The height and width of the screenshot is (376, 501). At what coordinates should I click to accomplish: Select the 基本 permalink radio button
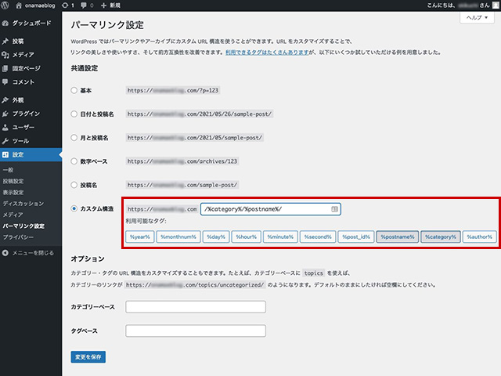point(74,91)
